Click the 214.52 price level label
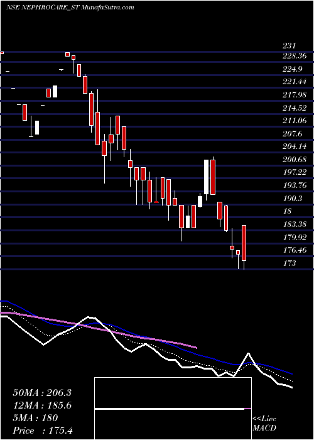Screen dimensions: 314x440 tap(295, 107)
